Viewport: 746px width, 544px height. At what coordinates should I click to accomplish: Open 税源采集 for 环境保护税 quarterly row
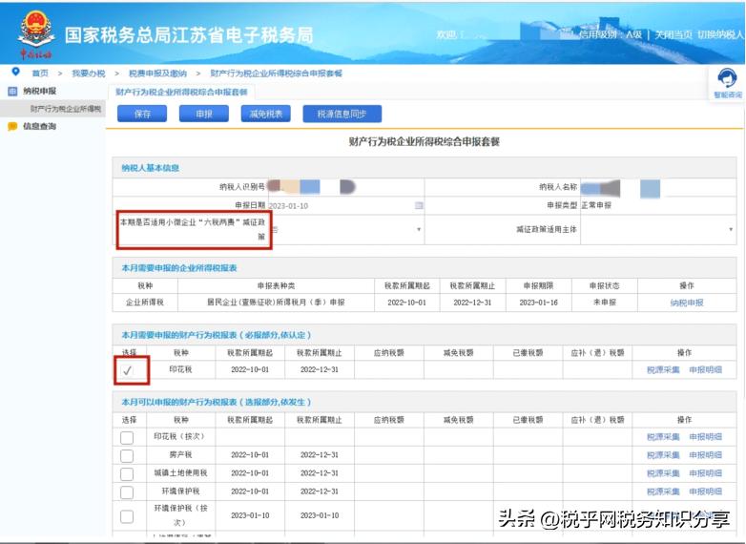pos(663,492)
